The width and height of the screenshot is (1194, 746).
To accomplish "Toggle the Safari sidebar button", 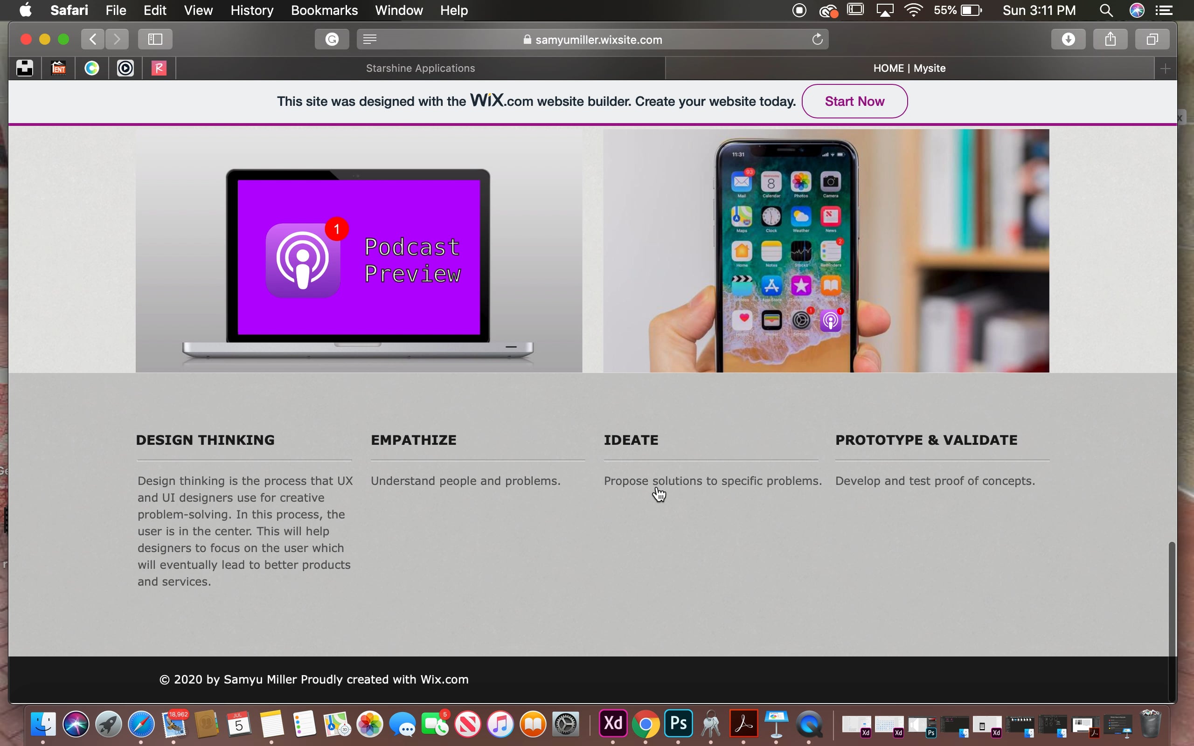I will (x=155, y=39).
